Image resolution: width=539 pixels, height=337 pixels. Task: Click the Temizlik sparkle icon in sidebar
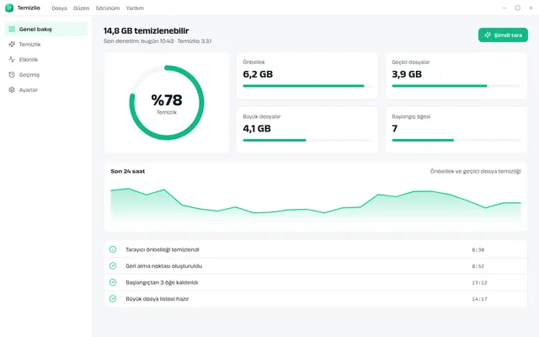pyautogui.click(x=12, y=45)
